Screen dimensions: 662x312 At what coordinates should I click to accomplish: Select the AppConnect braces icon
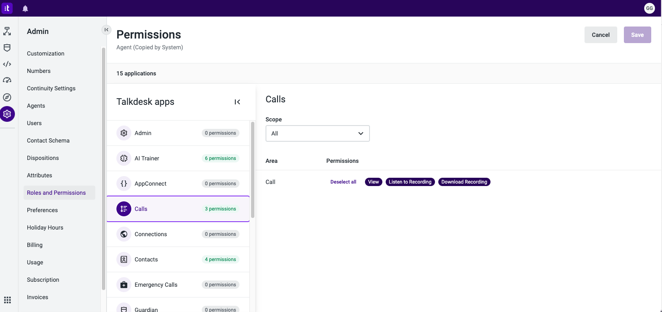[124, 184]
